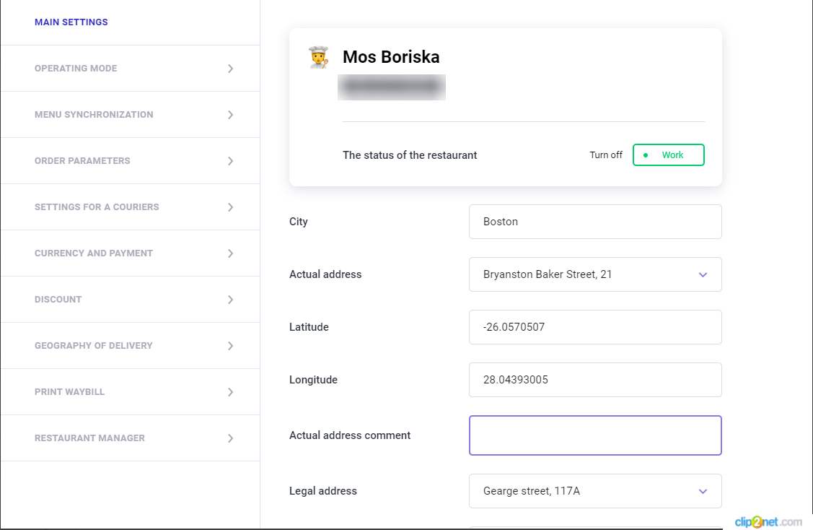Click the chevron beside Settings for a Couriers
The width and height of the screenshot is (813, 530).
[231, 207]
